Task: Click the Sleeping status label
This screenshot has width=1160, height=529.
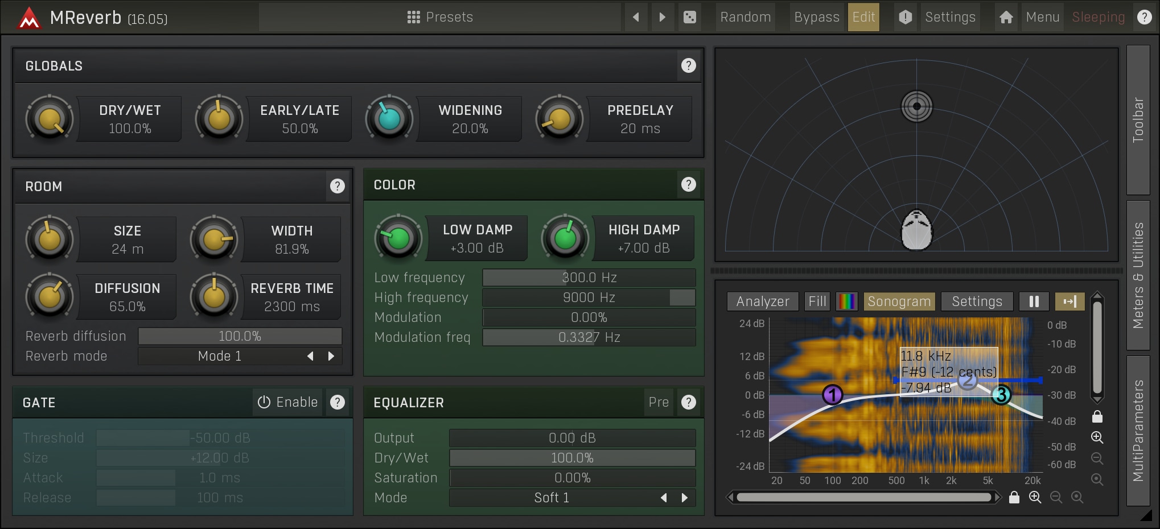Action: coord(1099,17)
